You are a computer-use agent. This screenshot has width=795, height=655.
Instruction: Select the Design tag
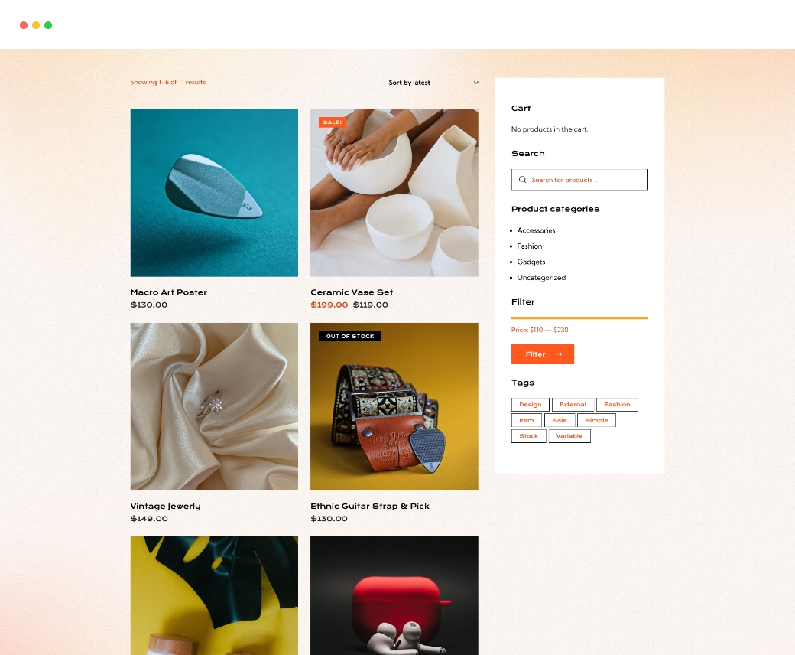tap(531, 404)
